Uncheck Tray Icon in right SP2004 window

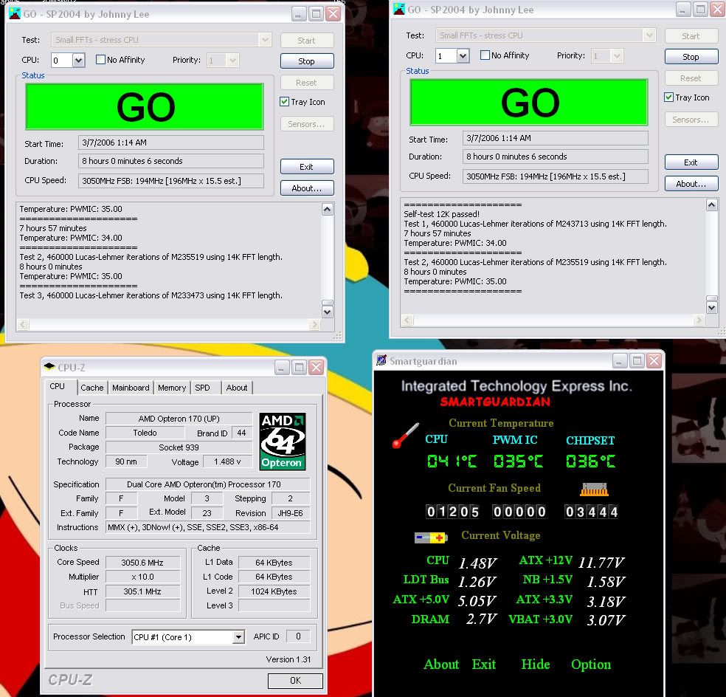coord(668,97)
